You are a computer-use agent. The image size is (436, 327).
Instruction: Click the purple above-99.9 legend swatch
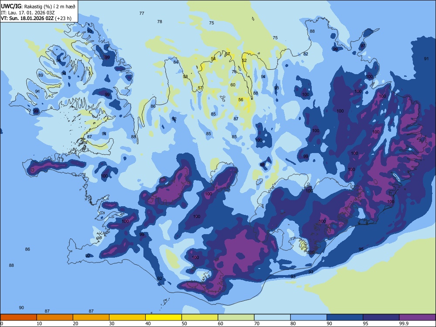417,317
